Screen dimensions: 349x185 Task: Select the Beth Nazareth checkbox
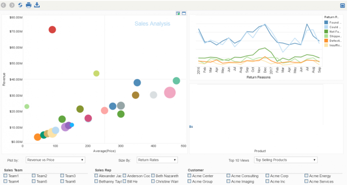pyautogui.click(x=153, y=176)
